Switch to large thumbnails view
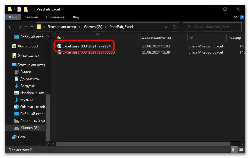Viewport: 250px width, 158px height. click(240, 150)
